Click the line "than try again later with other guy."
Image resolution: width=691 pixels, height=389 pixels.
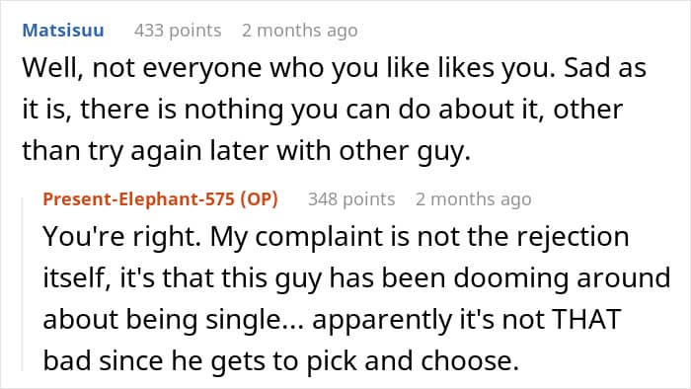pos(247,151)
